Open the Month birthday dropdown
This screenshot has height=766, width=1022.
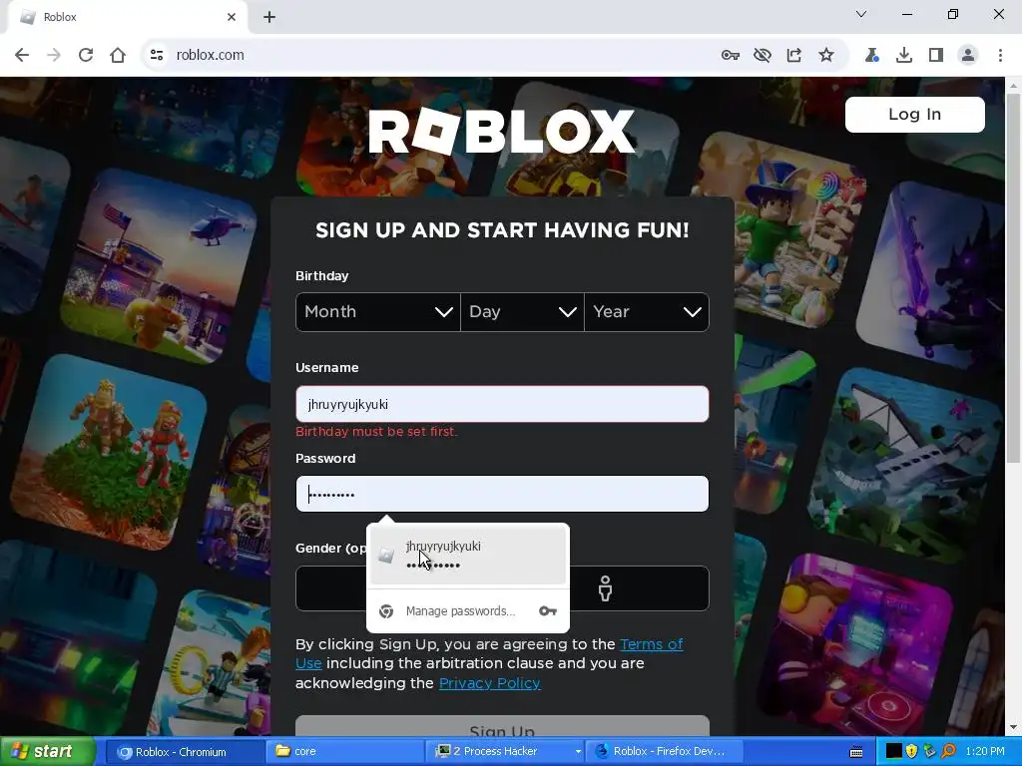click(x=378, y=312)
